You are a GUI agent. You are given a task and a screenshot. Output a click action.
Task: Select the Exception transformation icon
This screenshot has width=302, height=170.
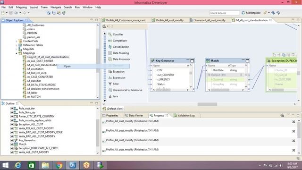(110, 71)
